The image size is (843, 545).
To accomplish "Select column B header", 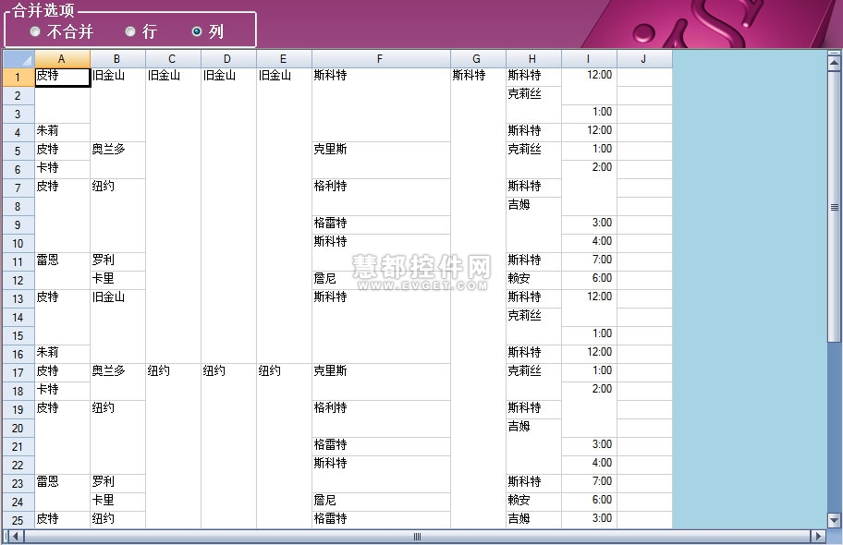I will click(117, 58).
